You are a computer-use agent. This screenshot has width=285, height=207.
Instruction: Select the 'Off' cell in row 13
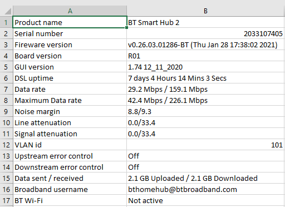[206, 156]
